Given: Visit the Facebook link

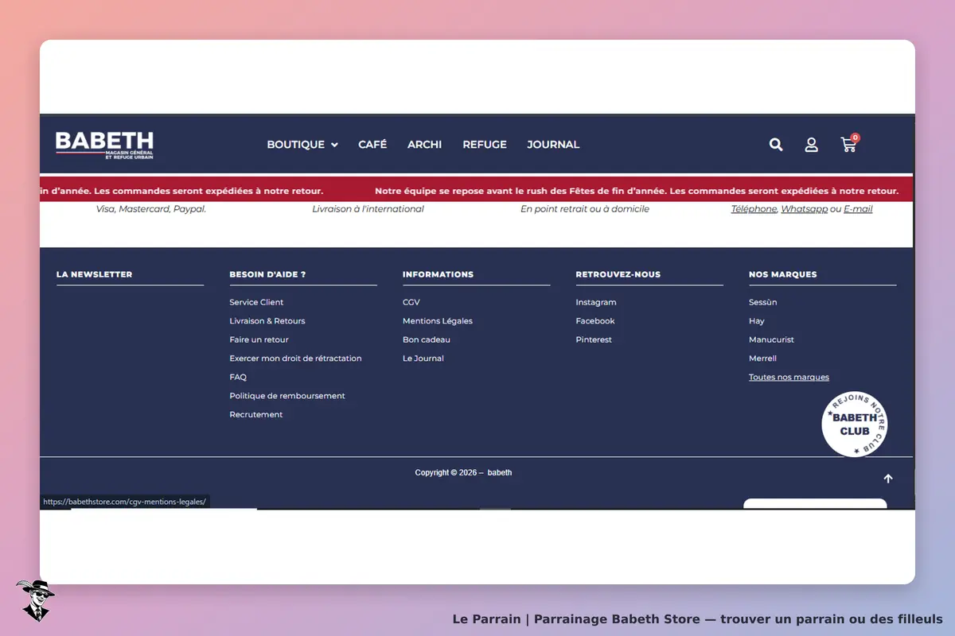Looking at the screenshot, I should click(x=595, y=321).
